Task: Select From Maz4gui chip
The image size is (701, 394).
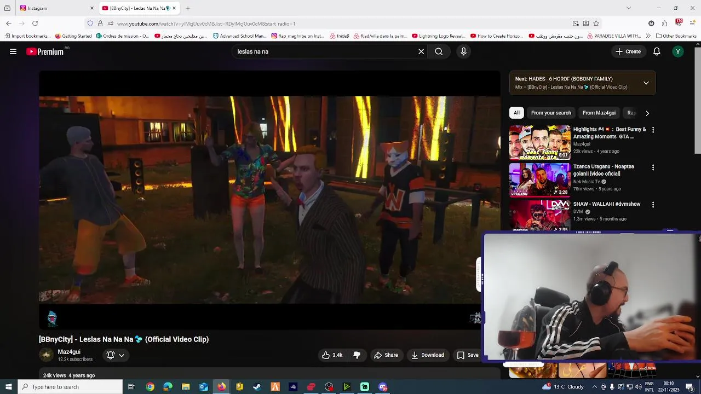Action: tap(599, 113)
